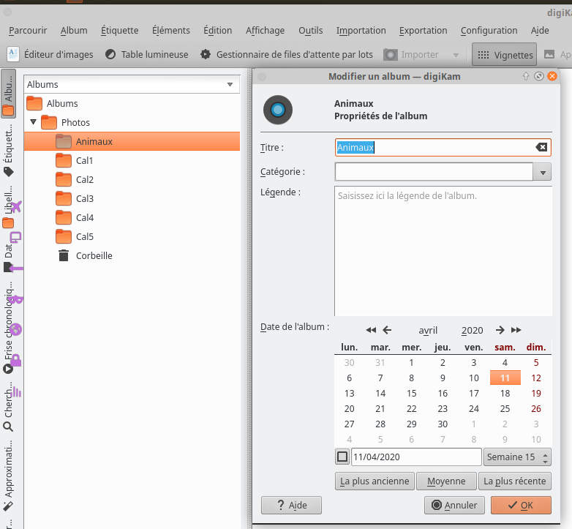Viewport: 572px width, 529px height.
Task: Click the Corbeille trash icon
Action: click(64, 255)
